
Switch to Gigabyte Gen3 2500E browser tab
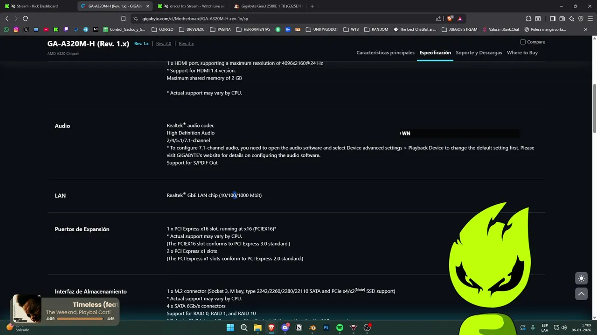(269, 6)
